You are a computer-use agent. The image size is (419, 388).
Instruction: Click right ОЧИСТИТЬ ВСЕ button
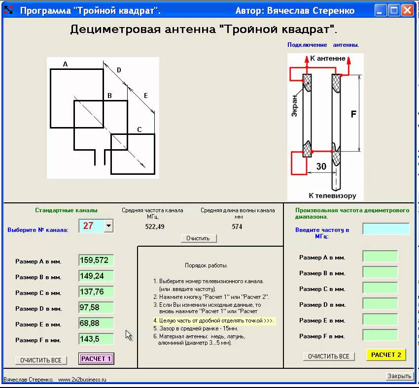[x=328, y=356]
